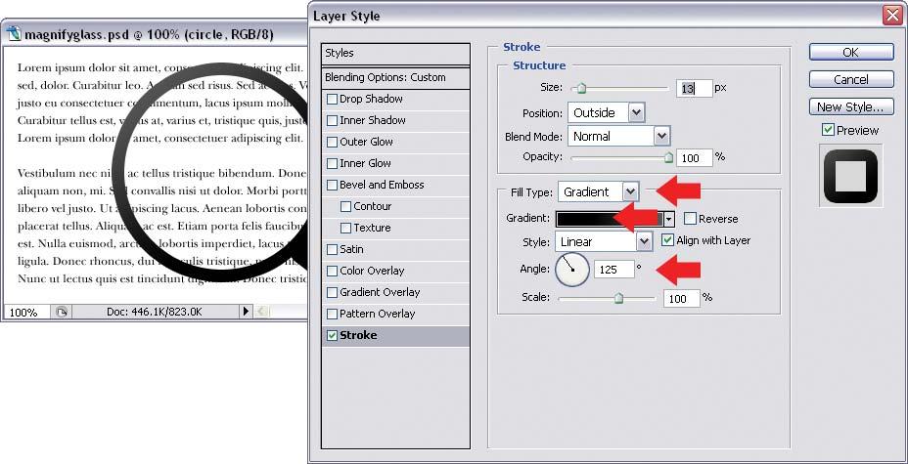The height and width of the screenshot is (464, 908).
Task: Click the Scale slider handle
Action: (x=618, y=298)
